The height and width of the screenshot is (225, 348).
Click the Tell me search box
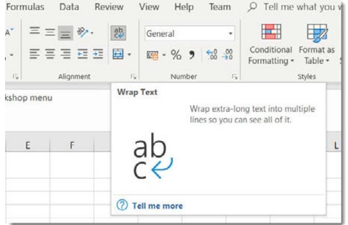294,7
